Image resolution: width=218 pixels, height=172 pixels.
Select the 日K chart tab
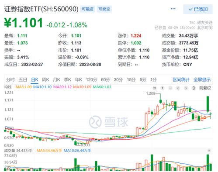click(35, 80)
